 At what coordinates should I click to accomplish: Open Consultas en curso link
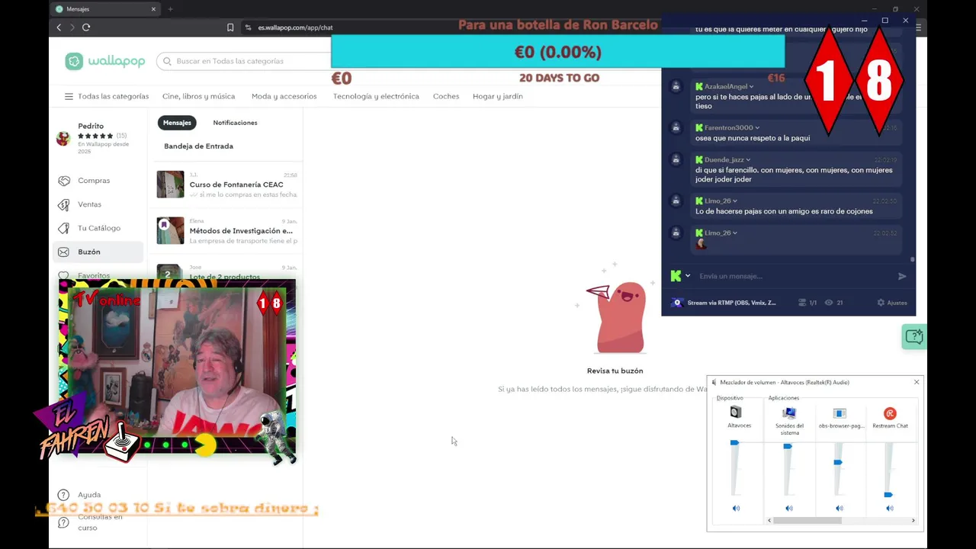click(x=100, y=522)
